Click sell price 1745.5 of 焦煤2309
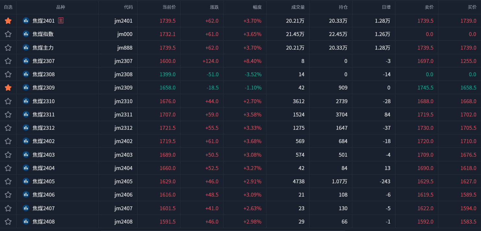481x231 pixels. [x=425, y=88]
